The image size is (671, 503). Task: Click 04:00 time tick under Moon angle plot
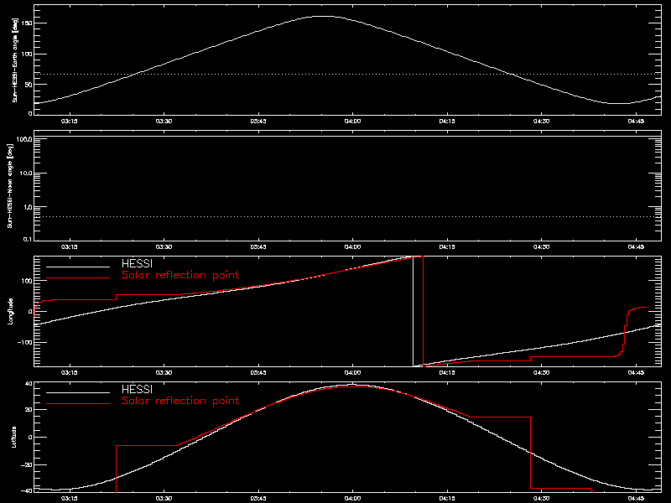point(352,246)
